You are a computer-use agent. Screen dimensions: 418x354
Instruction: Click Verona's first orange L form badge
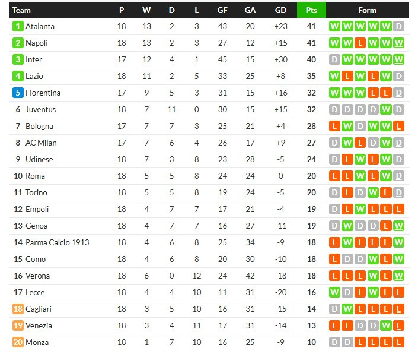coord(335,276)
